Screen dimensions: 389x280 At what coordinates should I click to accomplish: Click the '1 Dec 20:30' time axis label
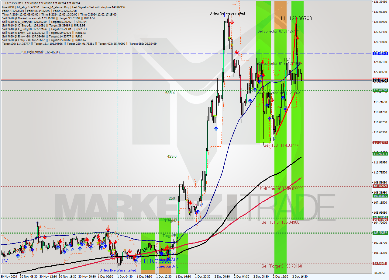203,277
